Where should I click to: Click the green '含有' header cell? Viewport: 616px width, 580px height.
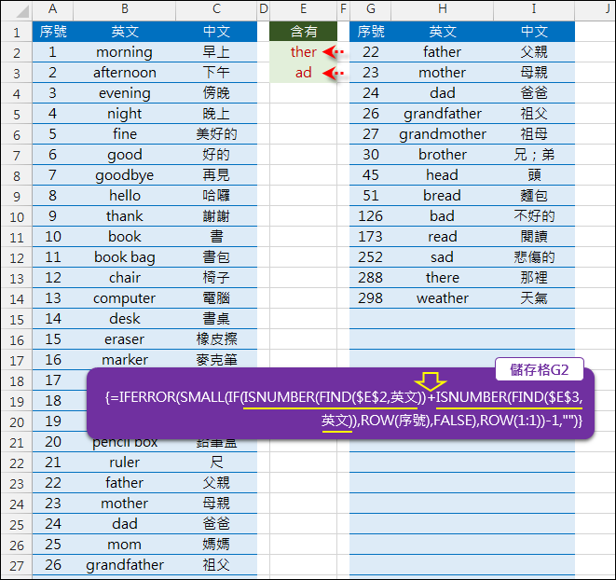pos(303,32)
